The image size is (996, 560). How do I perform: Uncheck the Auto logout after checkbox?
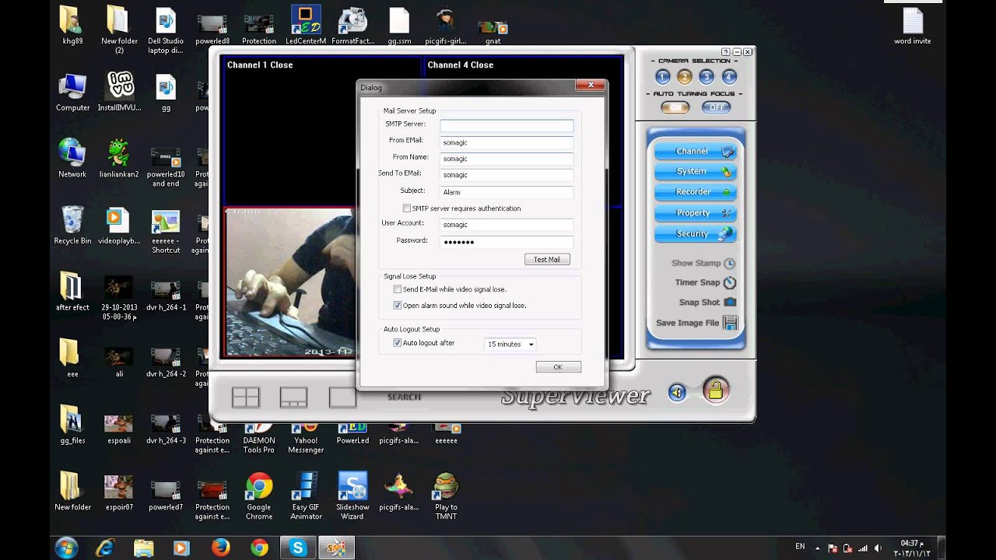398,343
